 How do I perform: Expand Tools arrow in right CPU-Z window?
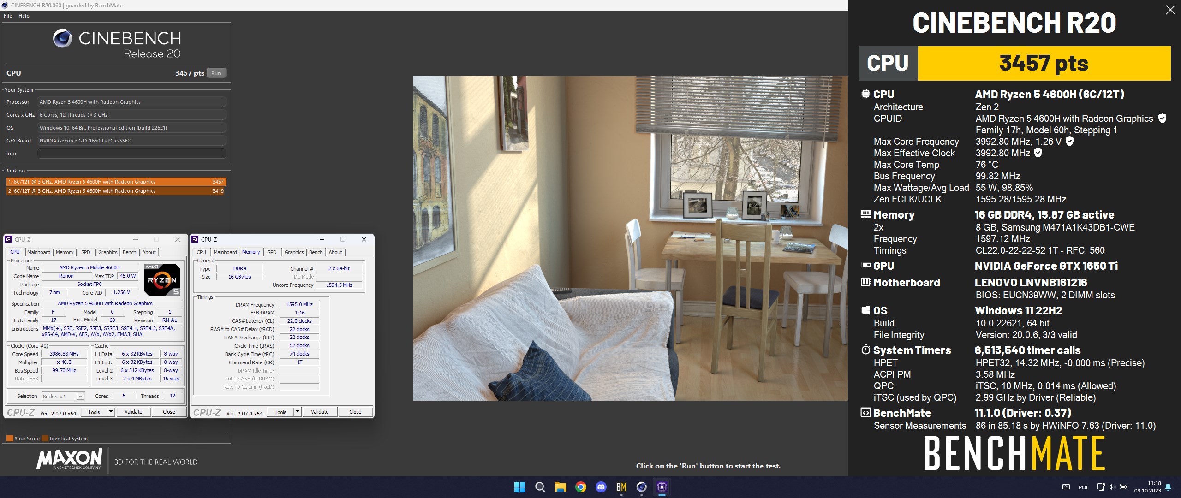pyautogui.click(x=297, y=412)
